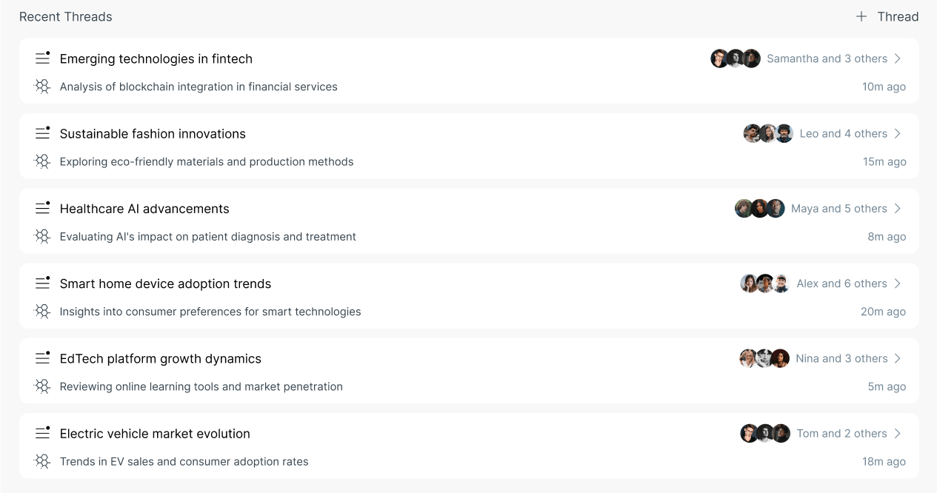Expand the chevron next to Samantha and 3 others
The width and height of the screenshot is (937, 493).
(x=898, y=58)
